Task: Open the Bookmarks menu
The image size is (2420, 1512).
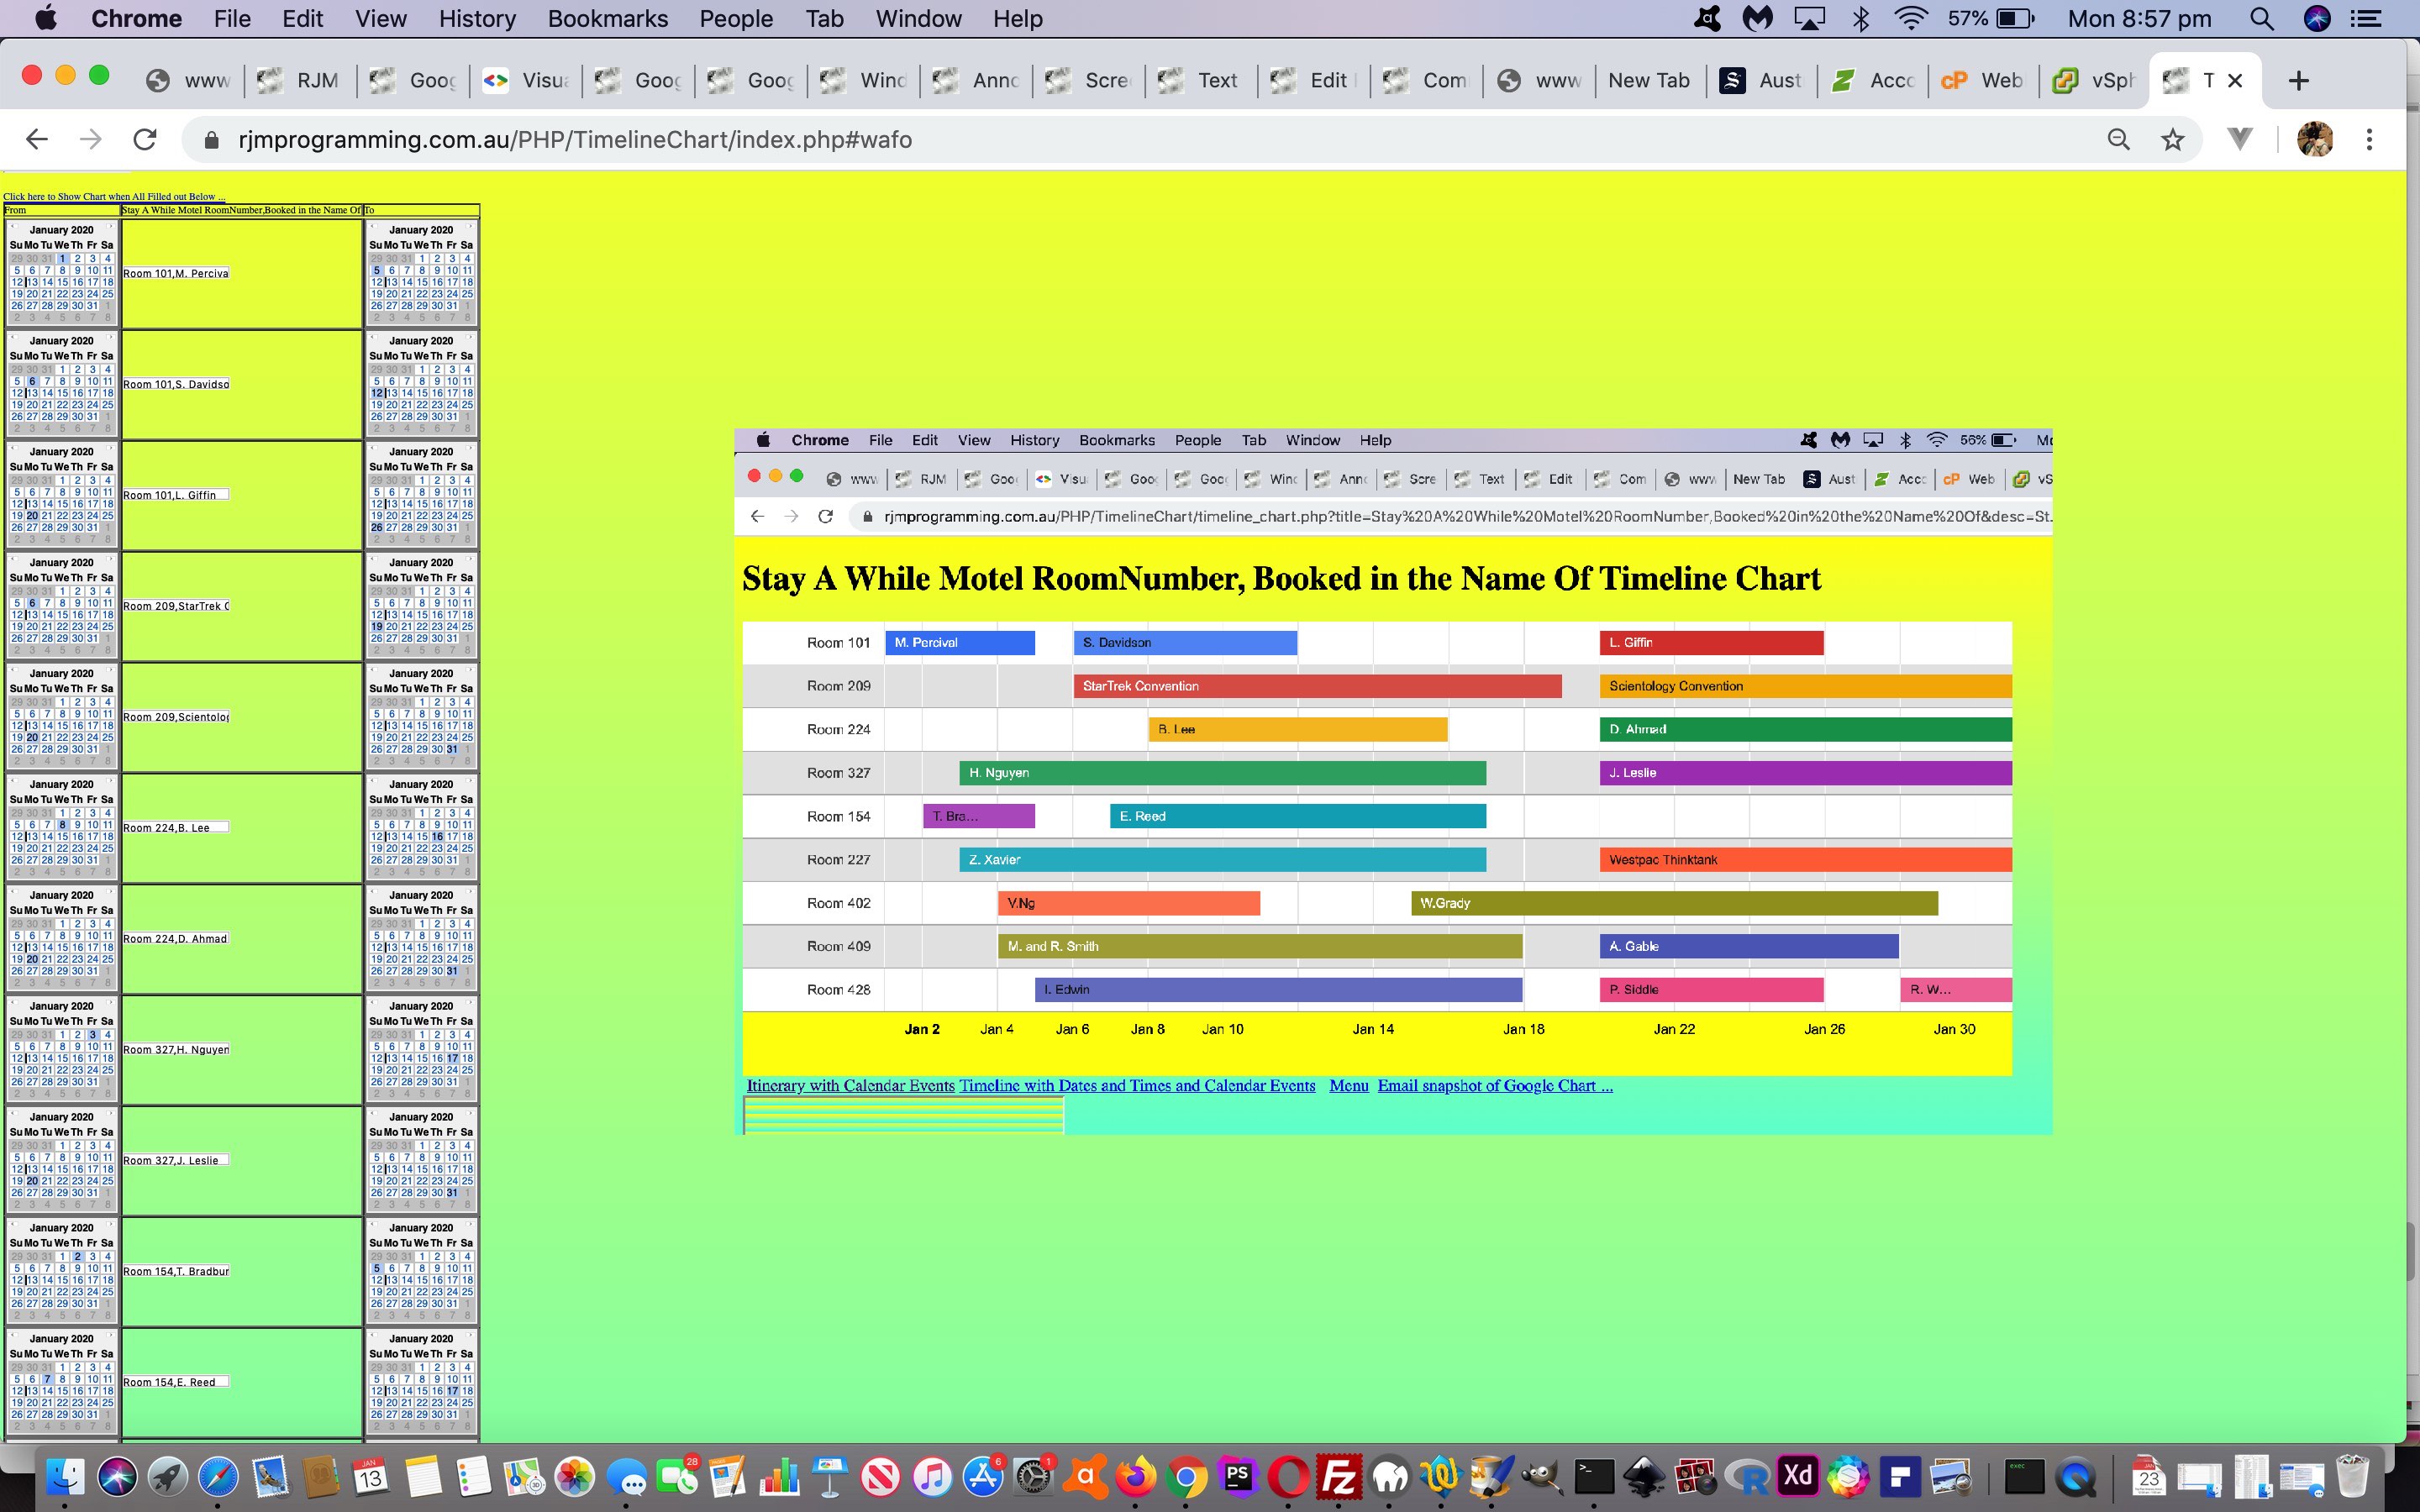Action: (x=607, y=19)
